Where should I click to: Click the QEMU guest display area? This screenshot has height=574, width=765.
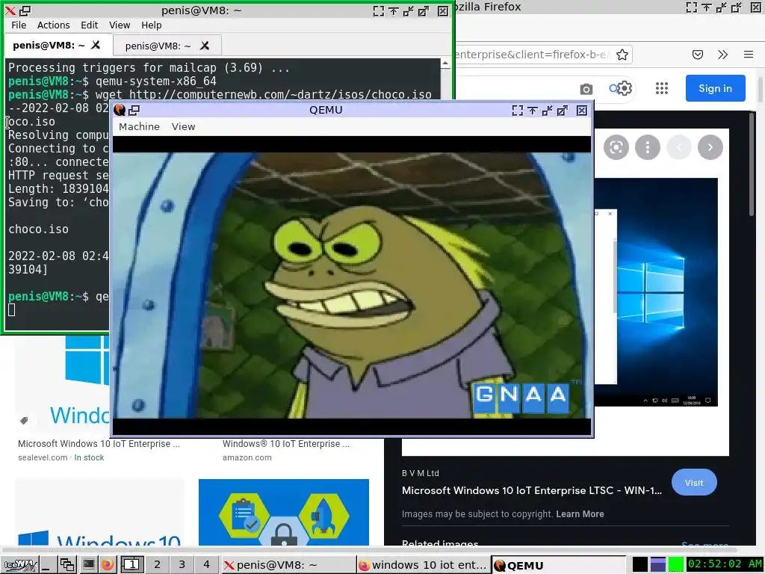[x=351, y=285]
